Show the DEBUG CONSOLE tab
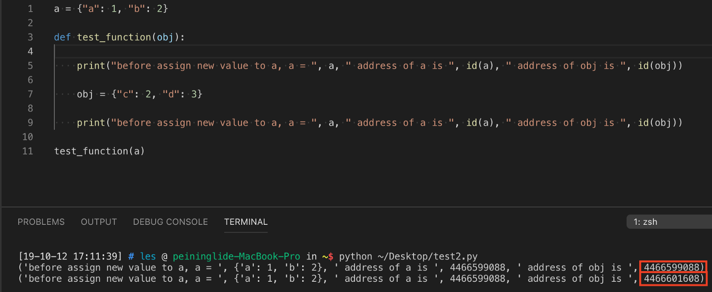 [170, 222]
